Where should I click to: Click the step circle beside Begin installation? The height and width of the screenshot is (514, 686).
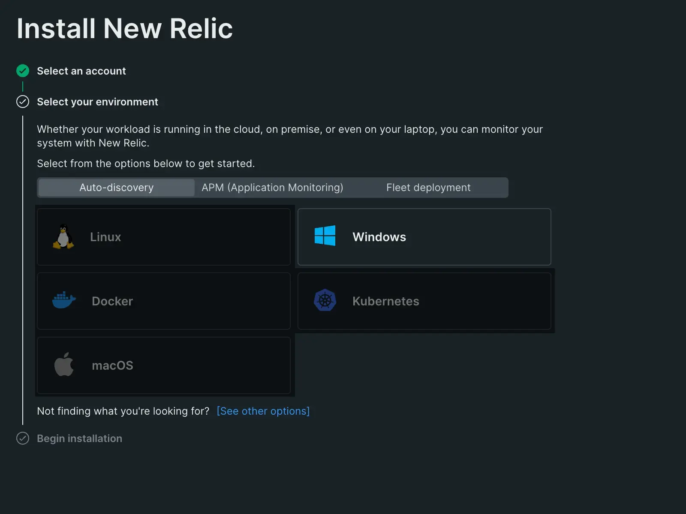(x=23, y=439)
